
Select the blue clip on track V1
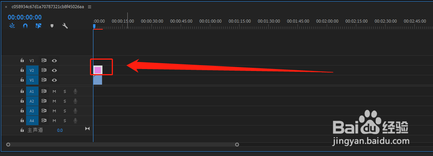click(x=98, y=80)
